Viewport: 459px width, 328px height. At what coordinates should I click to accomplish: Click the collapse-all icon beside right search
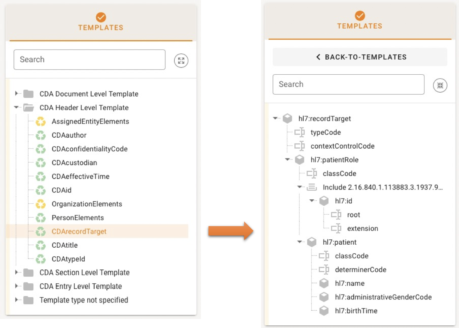[x=440, y=85]
